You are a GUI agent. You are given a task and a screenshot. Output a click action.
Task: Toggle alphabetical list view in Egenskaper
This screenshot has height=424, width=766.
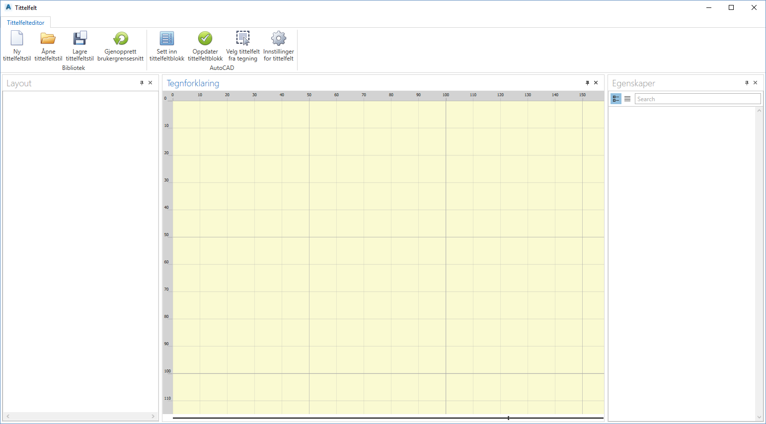coord(627,99)
